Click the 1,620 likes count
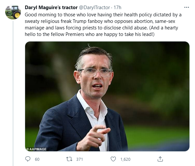 125,159
